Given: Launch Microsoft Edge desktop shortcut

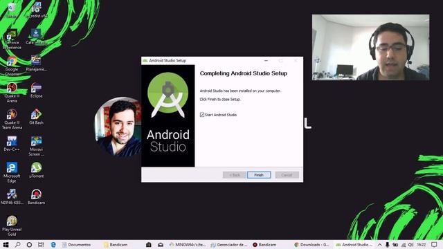Looking at the screenshot, I should (12, 172).
